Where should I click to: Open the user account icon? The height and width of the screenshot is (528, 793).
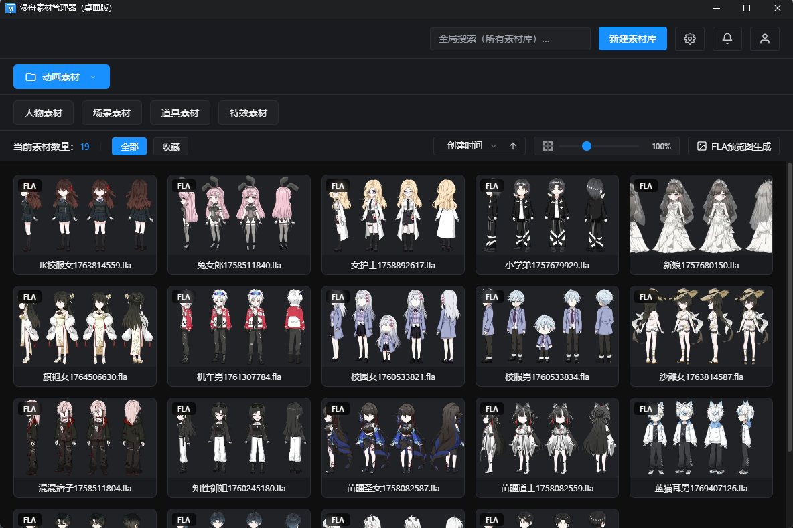764,39
